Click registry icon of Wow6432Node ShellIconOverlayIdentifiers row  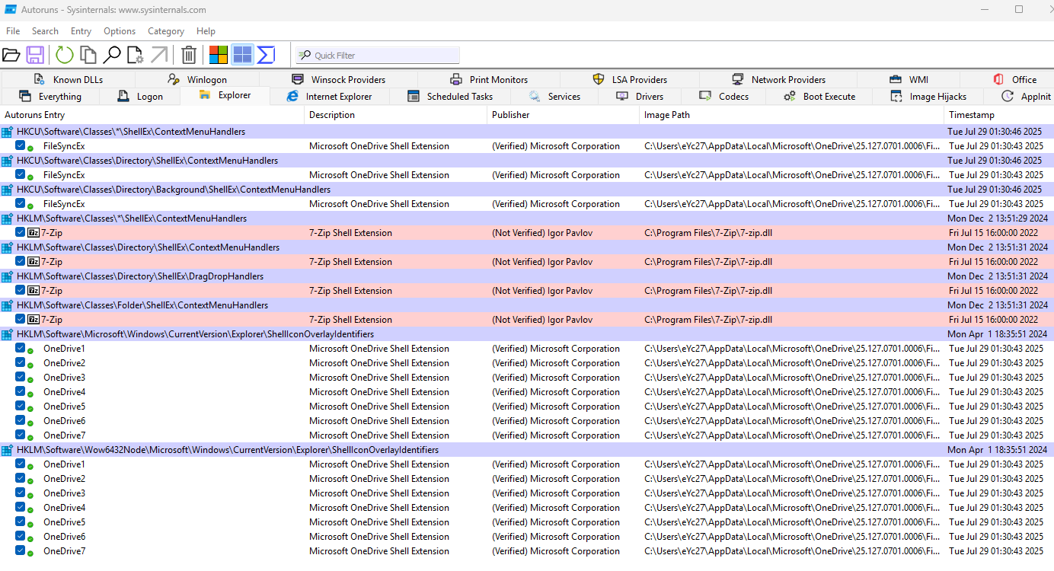point(8,450)
